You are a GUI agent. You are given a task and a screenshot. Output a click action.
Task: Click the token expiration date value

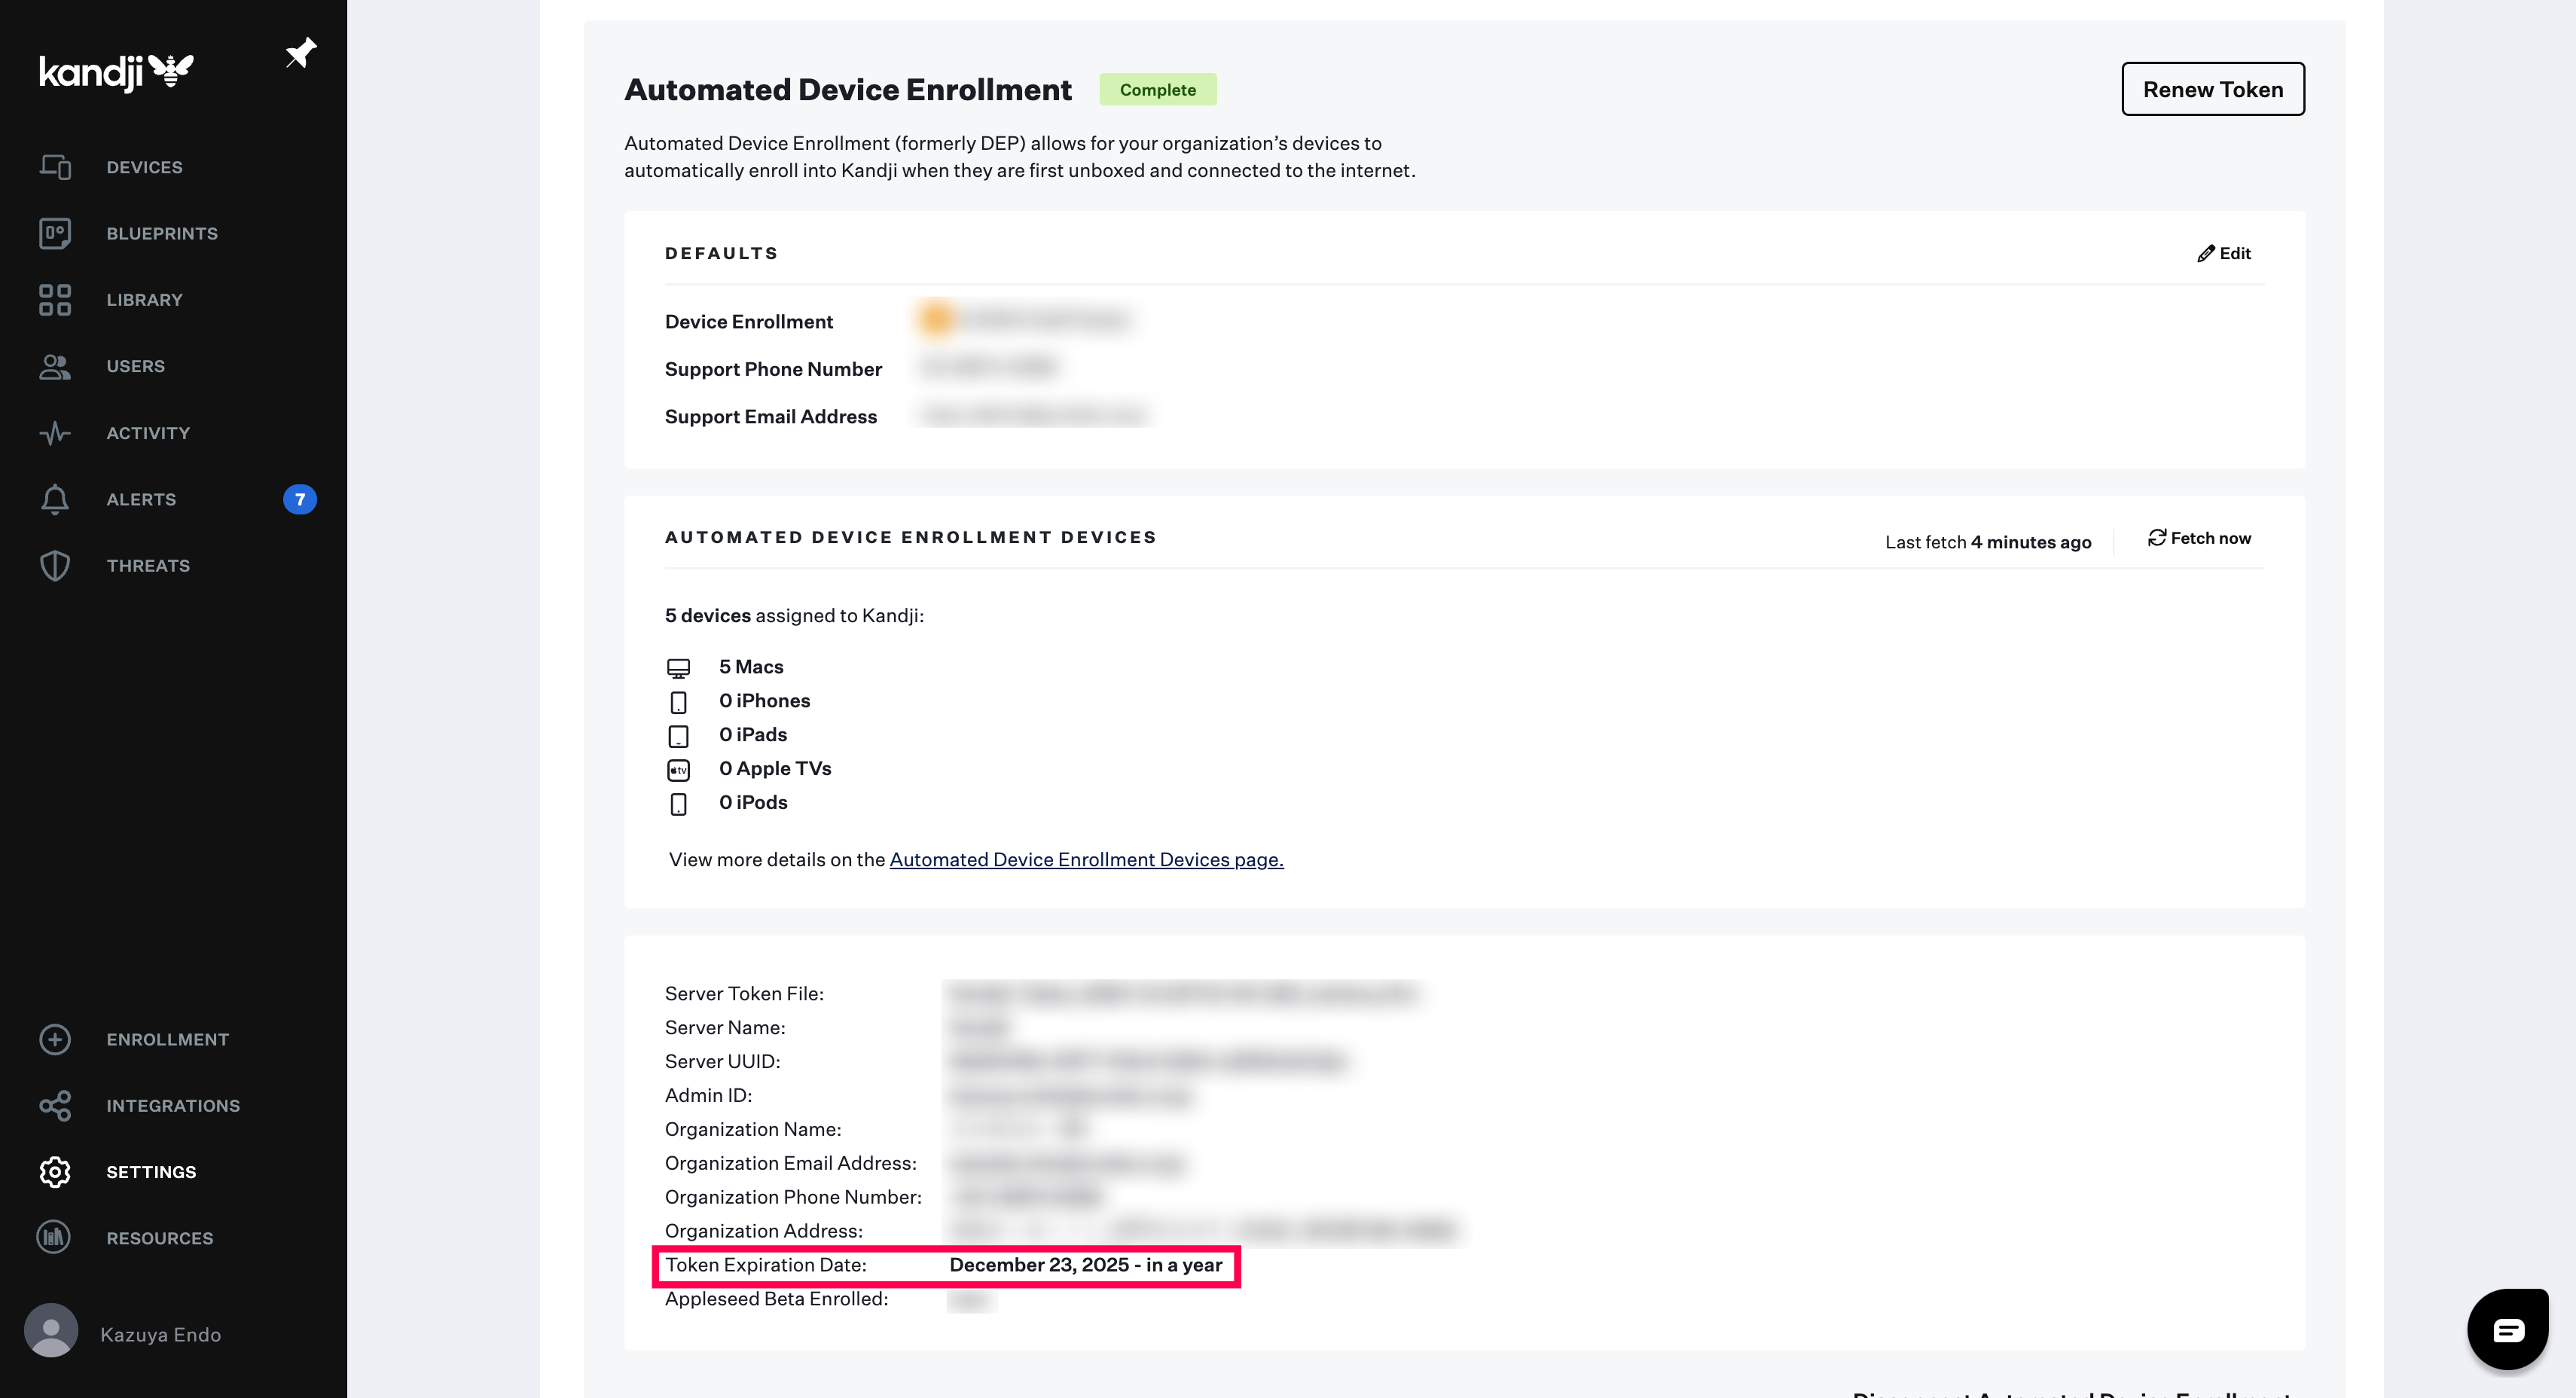1085,1265
